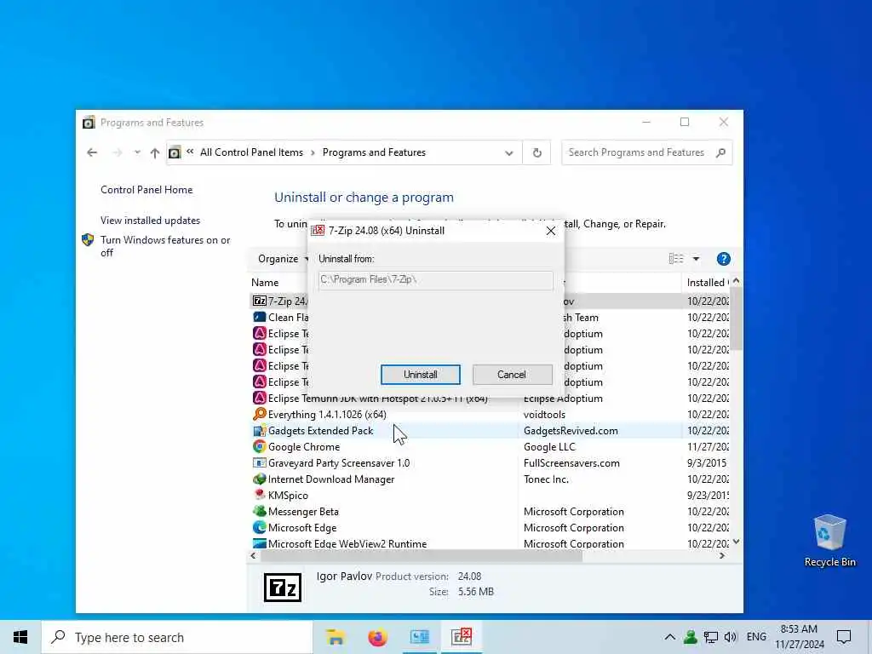Screen dimensions: 872x654
Task: Click the voidtools publisher cell
Action: [544, 415]
